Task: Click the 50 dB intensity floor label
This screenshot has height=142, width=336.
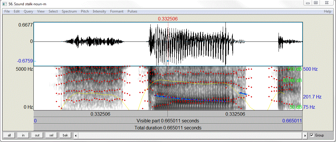Action: tap(296, 107)
